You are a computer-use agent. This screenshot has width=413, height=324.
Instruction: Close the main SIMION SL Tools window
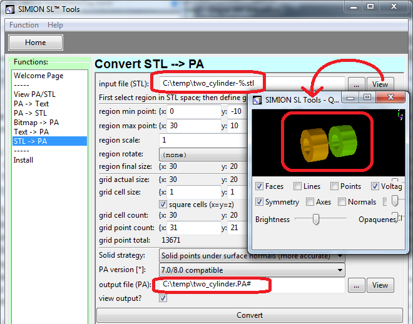pos(394,7)
